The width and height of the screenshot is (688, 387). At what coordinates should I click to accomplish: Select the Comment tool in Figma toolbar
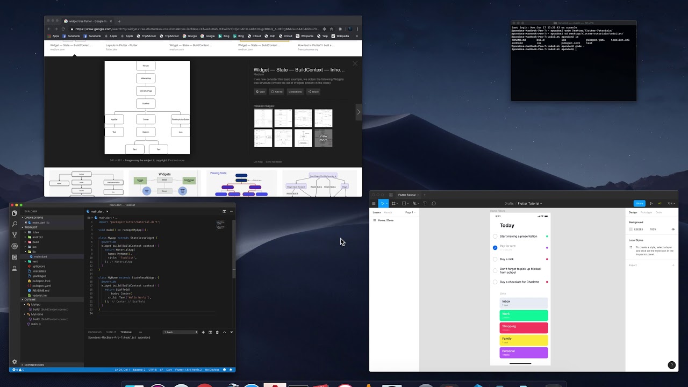(434, 204)
